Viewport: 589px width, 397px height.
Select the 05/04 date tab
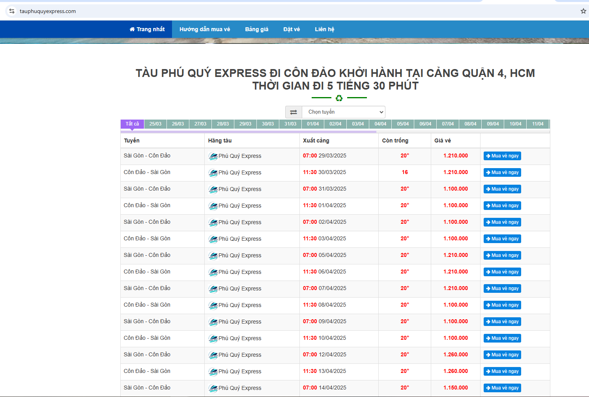point(403,124)
